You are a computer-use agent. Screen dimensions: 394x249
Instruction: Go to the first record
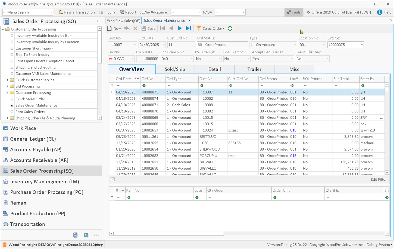(162, 28)
